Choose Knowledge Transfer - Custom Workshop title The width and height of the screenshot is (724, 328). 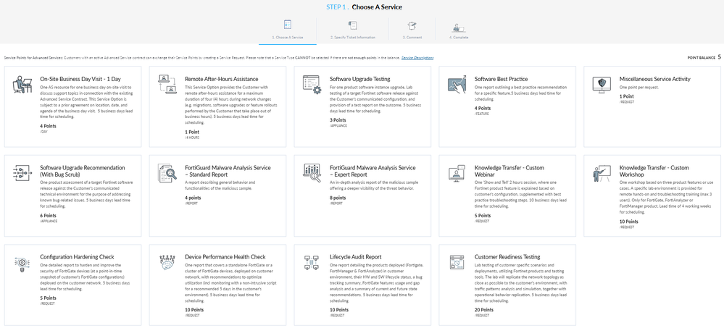click(x=654, y=171)
